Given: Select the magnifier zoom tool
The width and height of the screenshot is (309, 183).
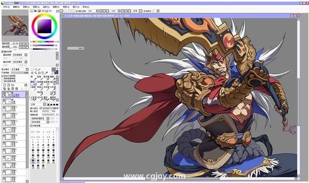Looking at the screenshot, I should tap(36, 73).
